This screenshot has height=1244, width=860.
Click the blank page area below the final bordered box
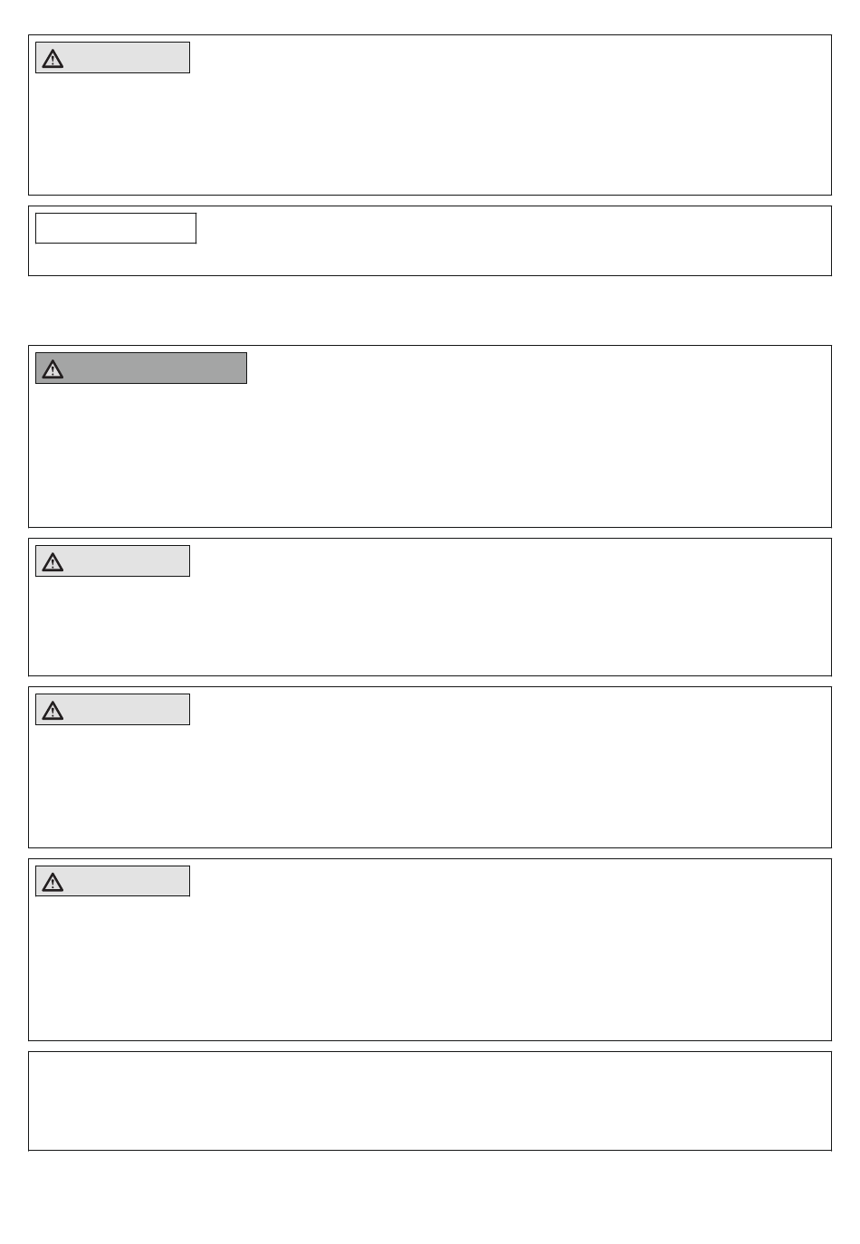(x=430, y=1197)
